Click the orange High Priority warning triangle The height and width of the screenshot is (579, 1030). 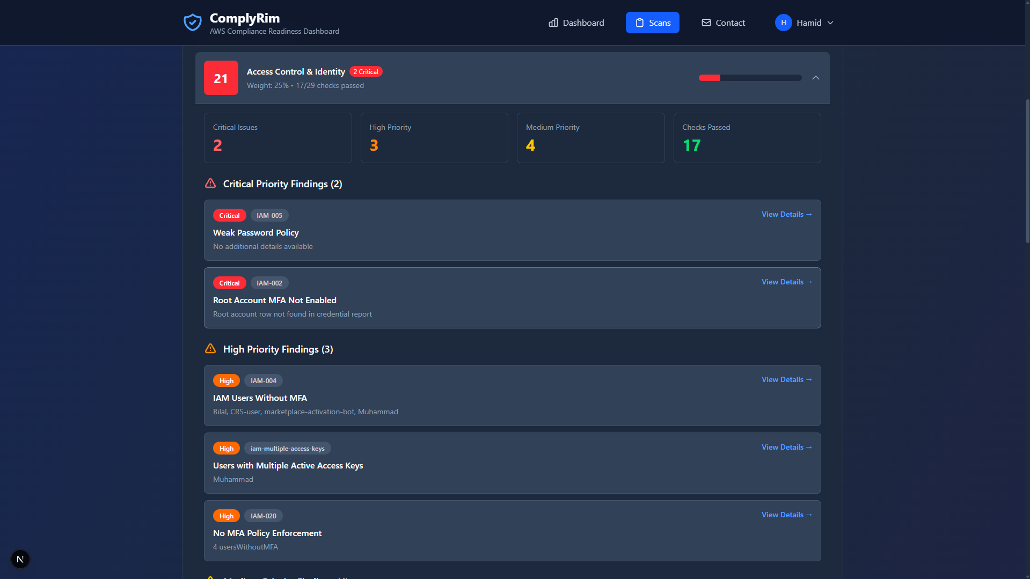point(210,349)
